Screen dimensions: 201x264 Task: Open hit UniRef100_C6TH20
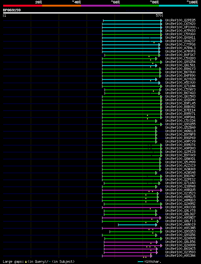point(180,24)
